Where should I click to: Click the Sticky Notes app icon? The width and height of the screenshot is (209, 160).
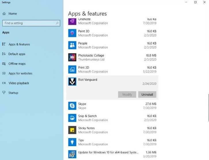(x=72, y=130)
